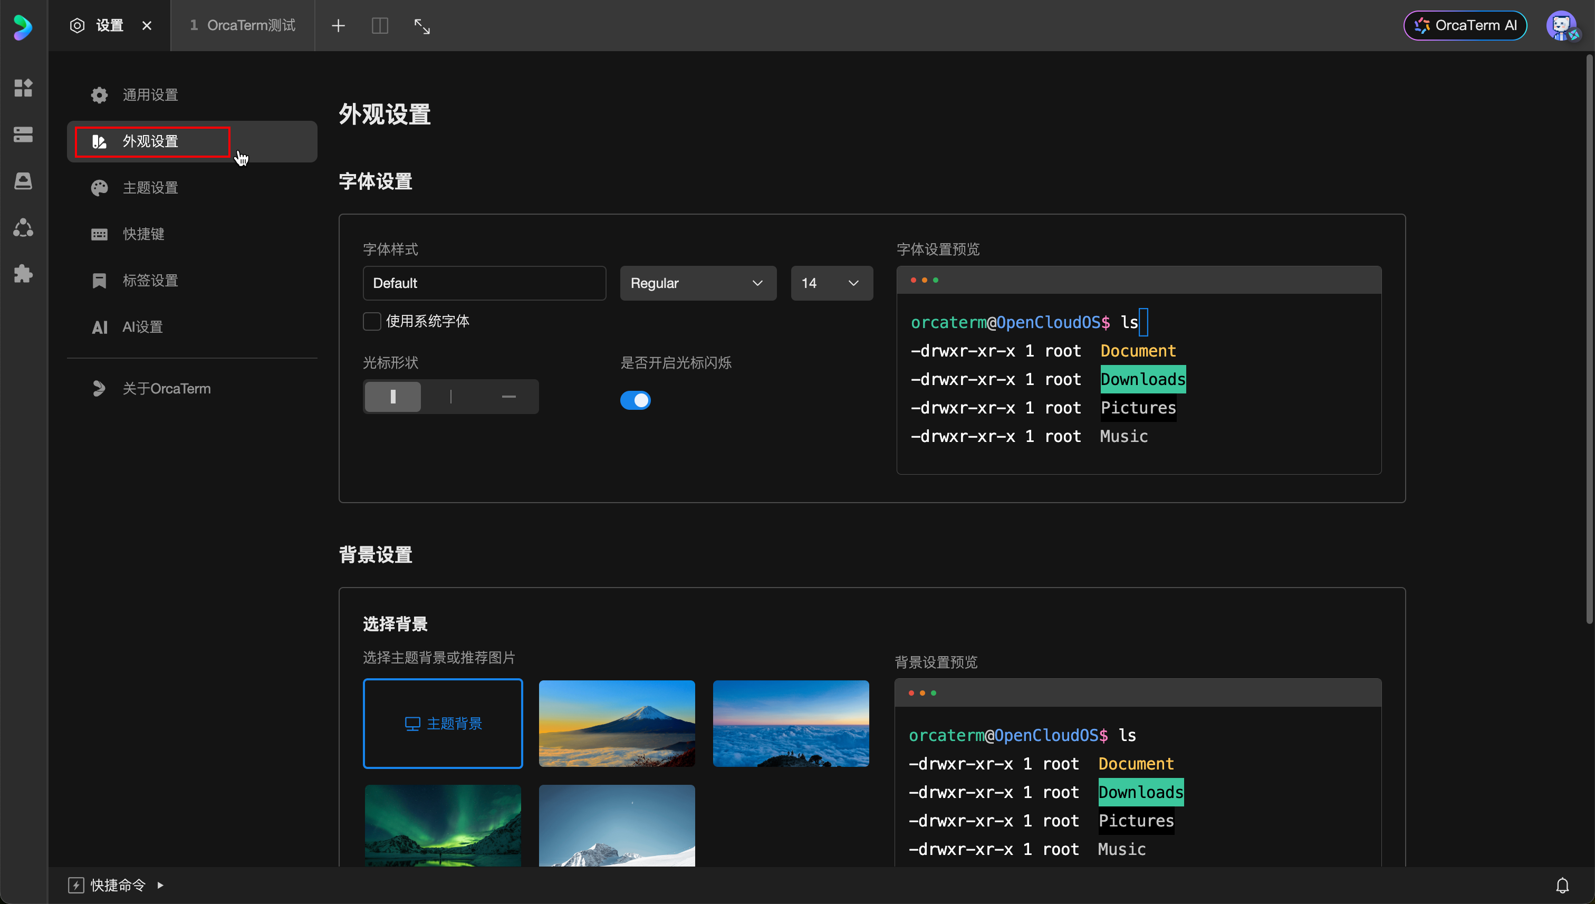Expand 快捷命令 panel arrow
Image resolution: width=1595 pixels, height=904 pixels.
tap(160, 885)
